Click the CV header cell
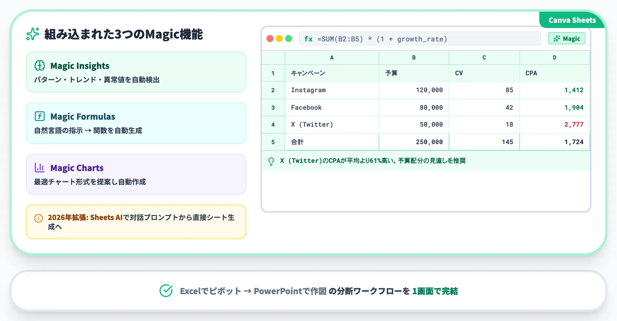This screenshot has width=617, height=321. (484, 73)
